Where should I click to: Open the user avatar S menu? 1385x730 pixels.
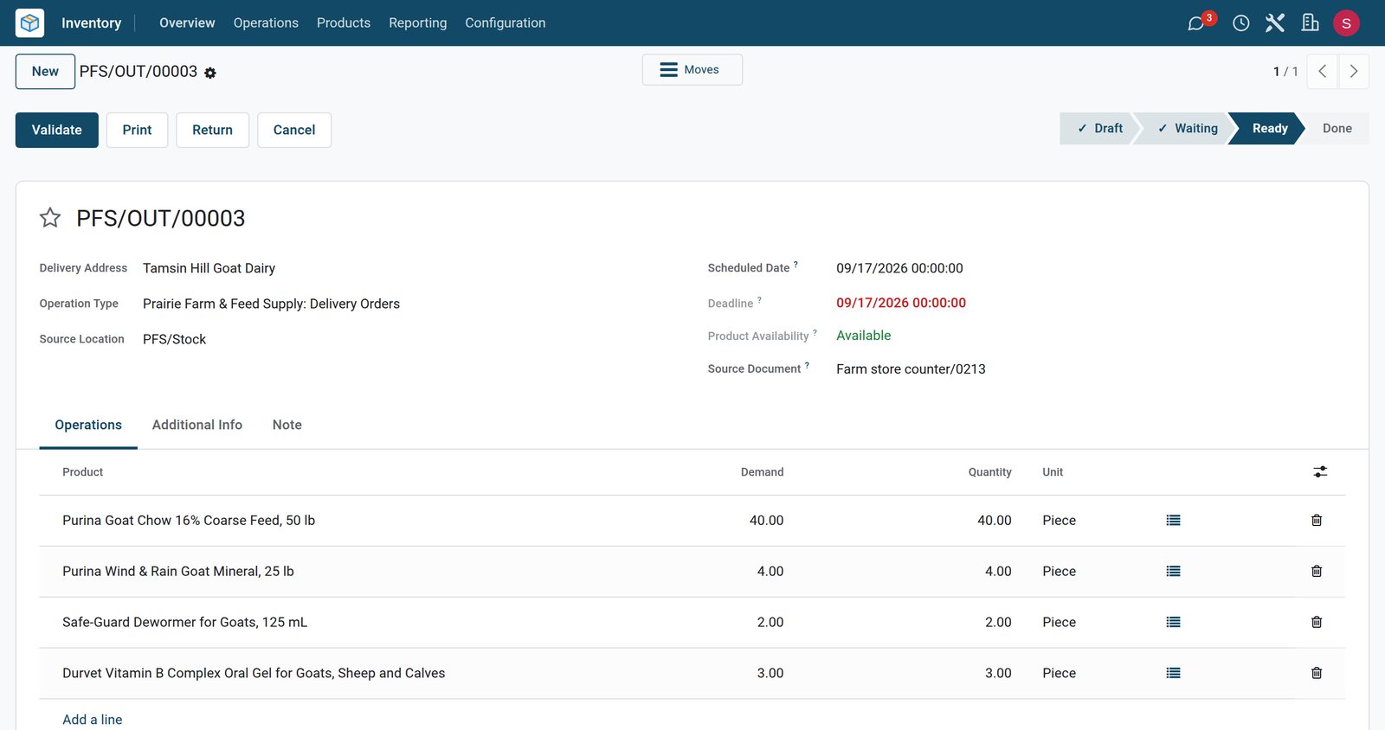tap(1346, 23)
